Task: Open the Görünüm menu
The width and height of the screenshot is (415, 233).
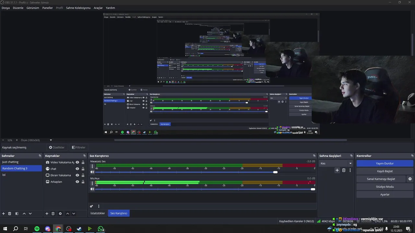Action: [33, 8]
